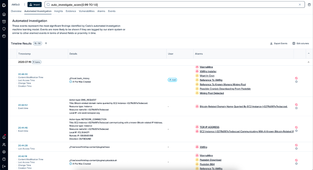Viewport: 313px width, 170px height.
Task: Click the sort arrow beside Timeline Results
Action: coord(46,43)
